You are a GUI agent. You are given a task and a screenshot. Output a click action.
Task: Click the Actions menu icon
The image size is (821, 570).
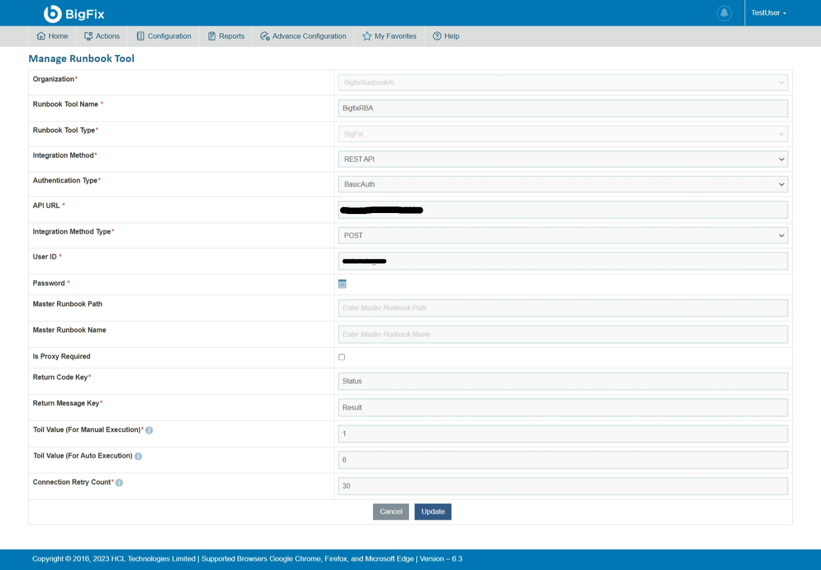pos(89,36)
